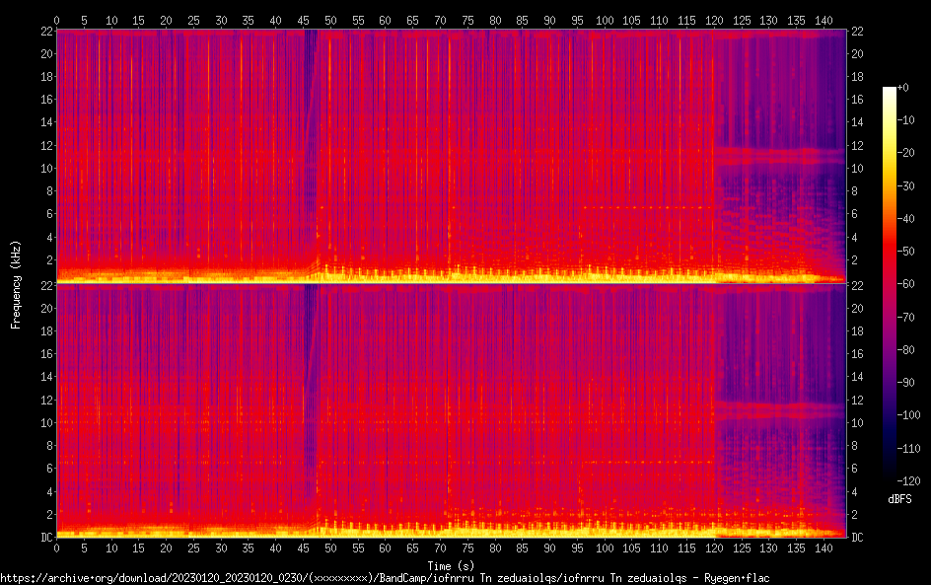This screenshot has height=585, width=931.
Task: Click the archive.org URL at the bottom
Action: tap(385, 578)
